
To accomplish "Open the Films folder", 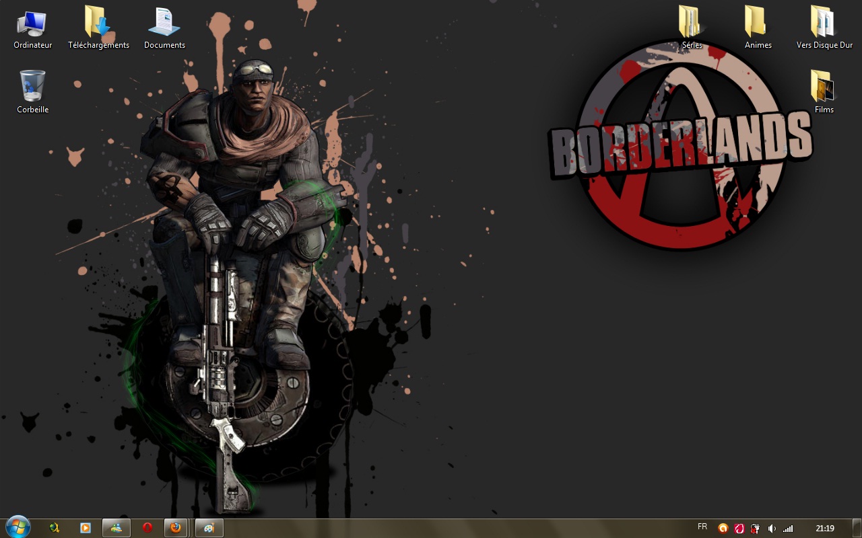I will click(x=824, y=92).
